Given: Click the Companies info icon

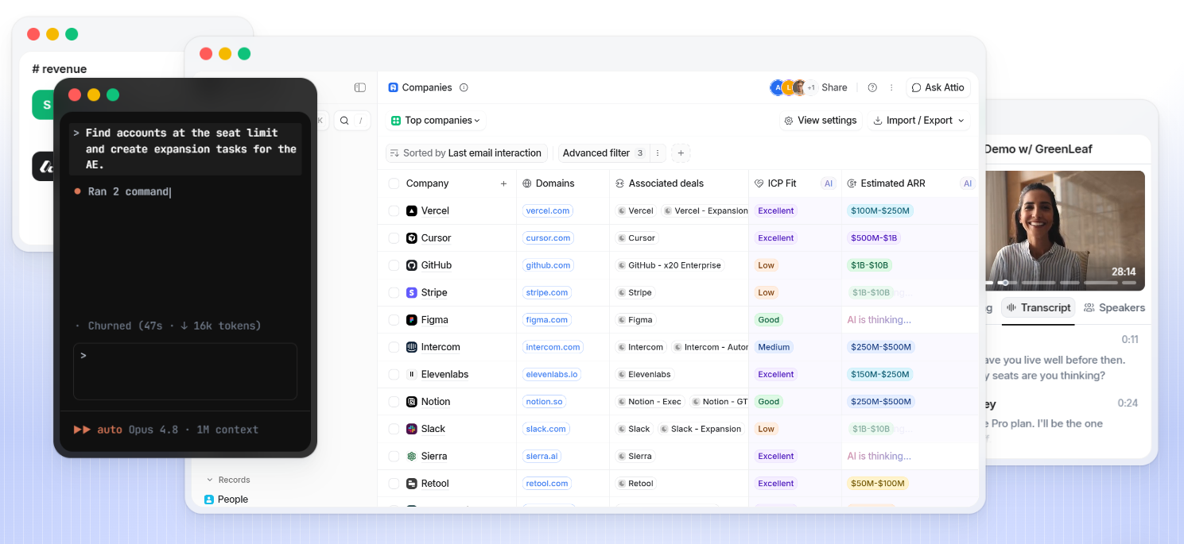Looking at the screenshot, I should tap(464, 87).
